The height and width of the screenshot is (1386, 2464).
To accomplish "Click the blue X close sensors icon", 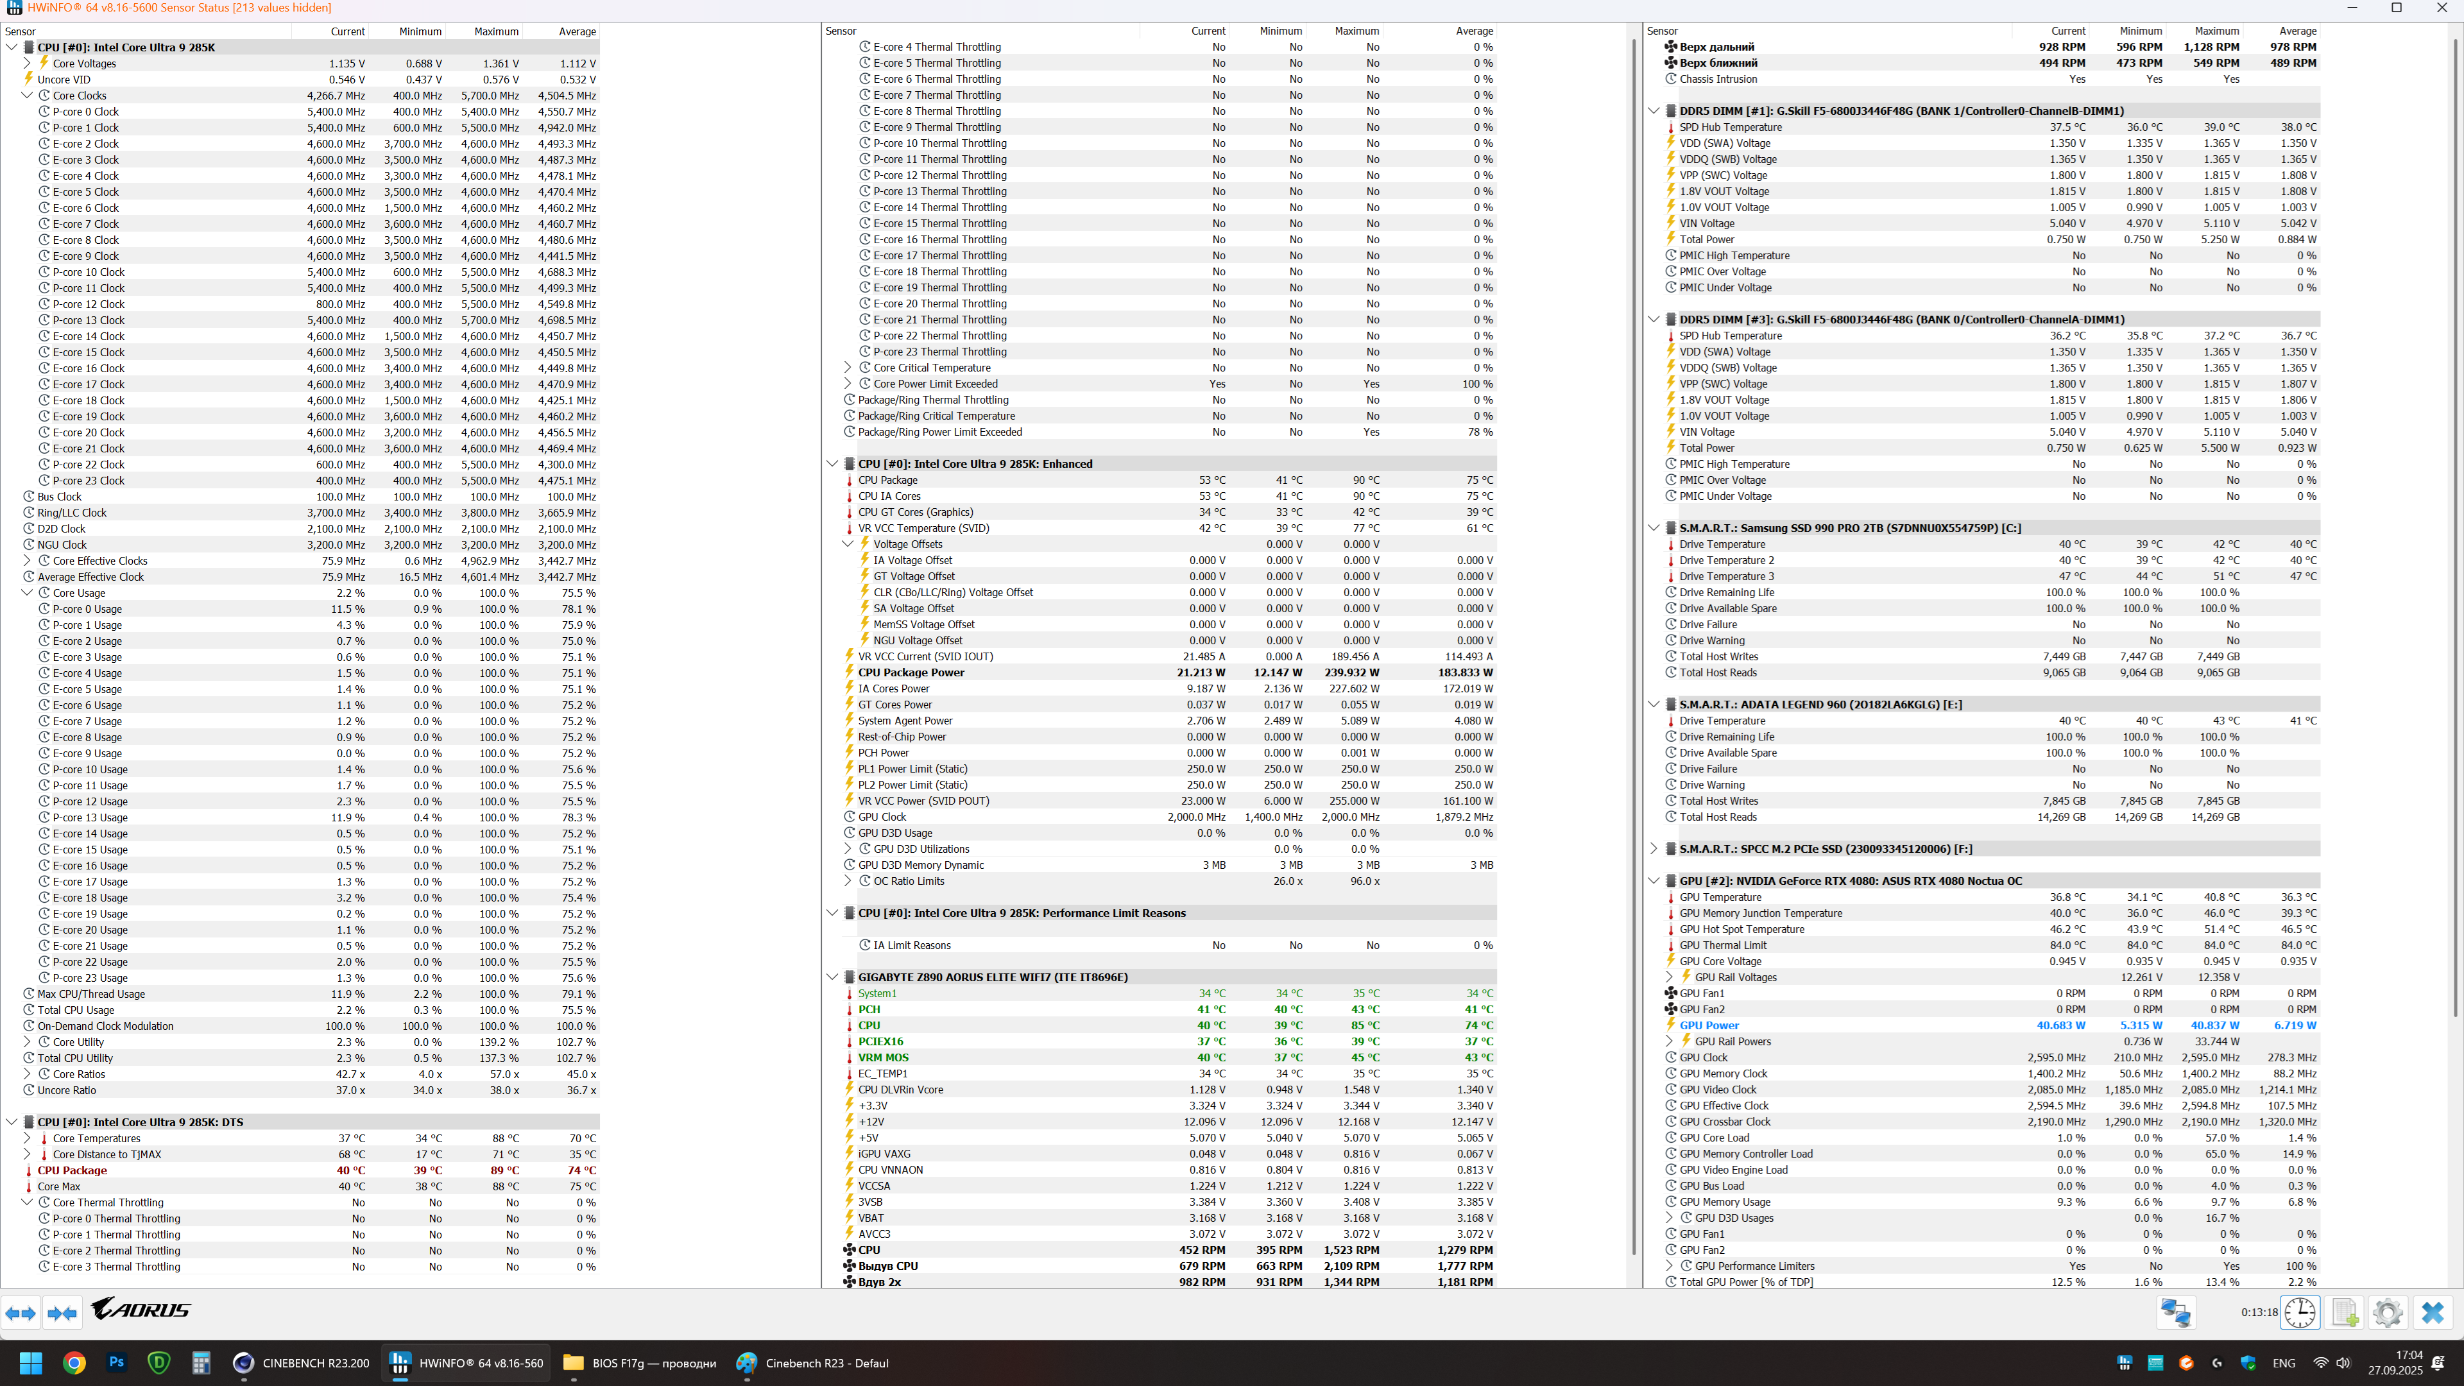I will [x=2433, y=1312].
